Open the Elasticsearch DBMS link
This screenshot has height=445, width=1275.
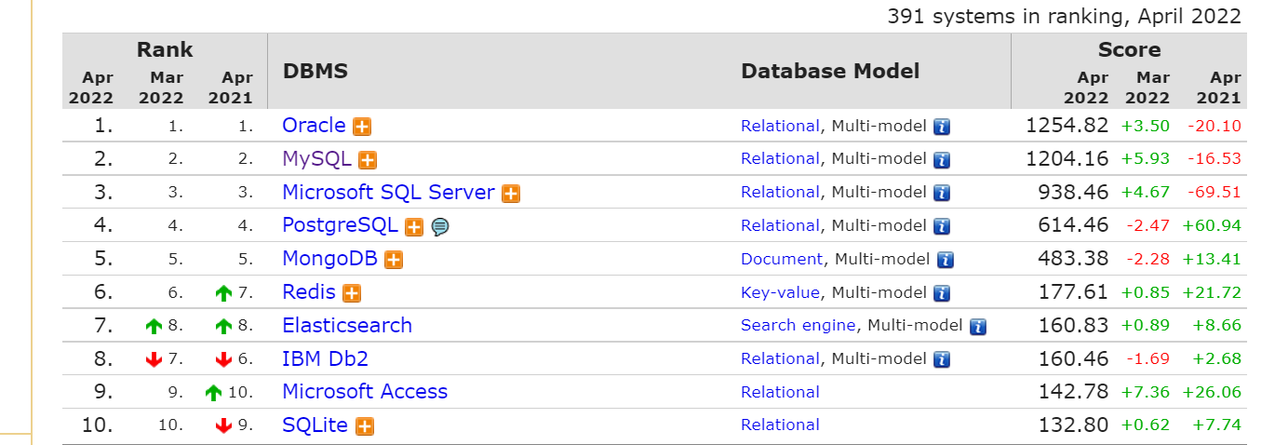point(347,325)
